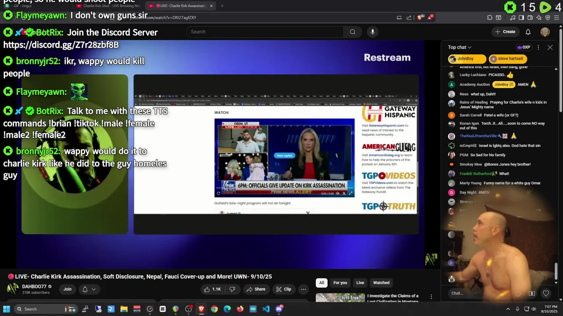Expand the notification bell dropdown for DAHBOO77
The image size is (563, 316).
pyautogui.click(x=89, y=289)
